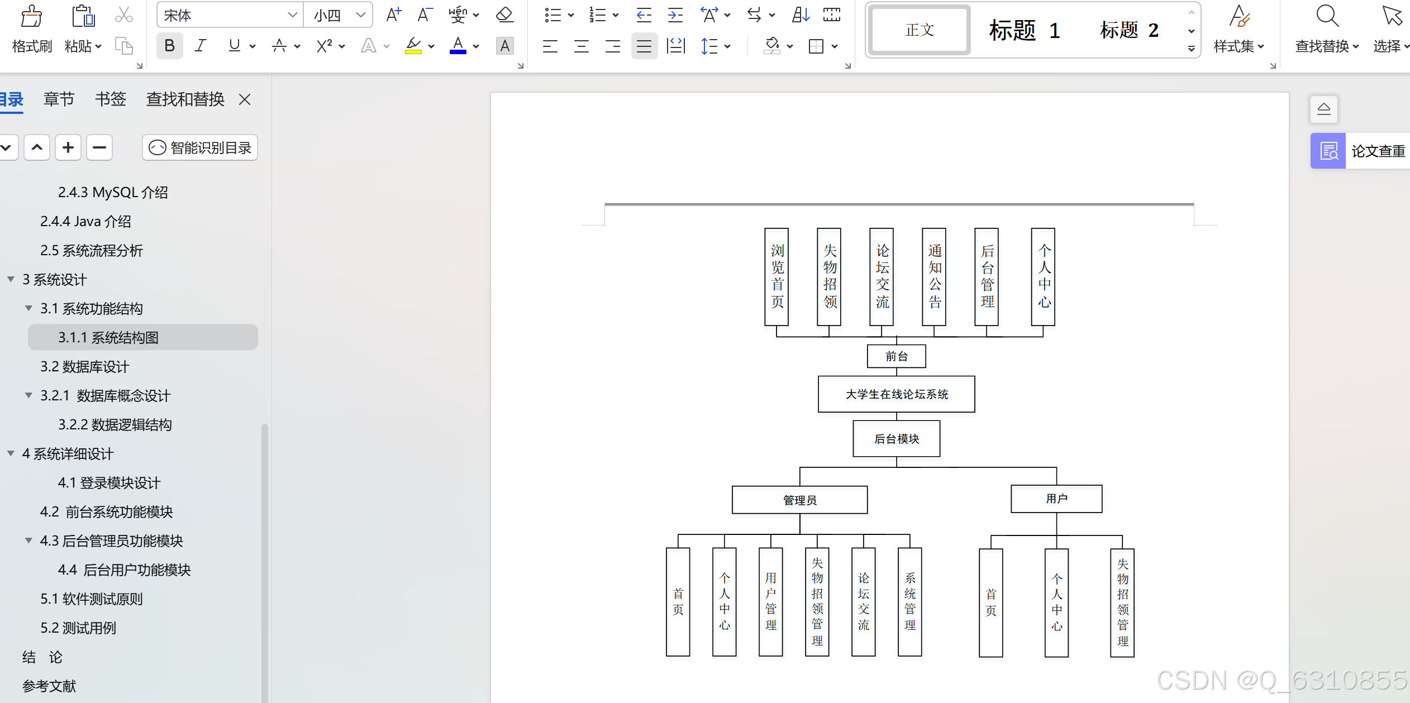
Task: Toggle character shading A button
Action: tap(504, 46)
